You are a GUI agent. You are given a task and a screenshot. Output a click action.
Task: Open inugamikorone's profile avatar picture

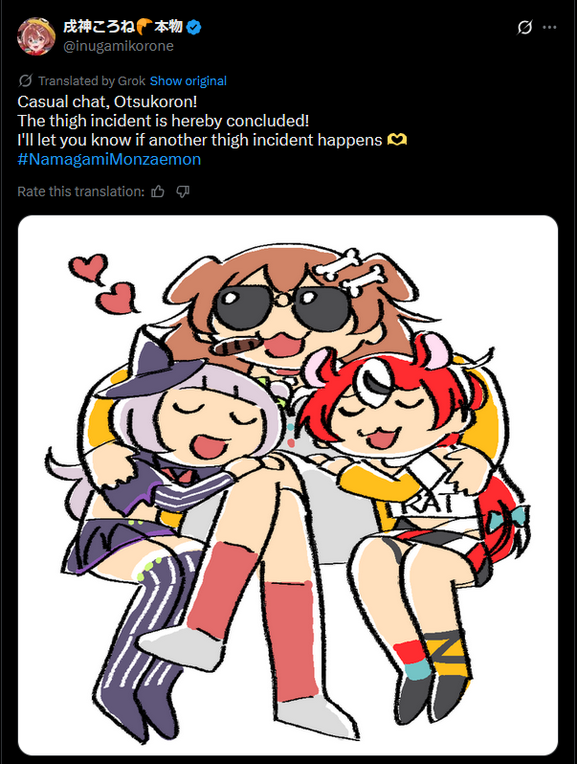click(x=36, y=36)
